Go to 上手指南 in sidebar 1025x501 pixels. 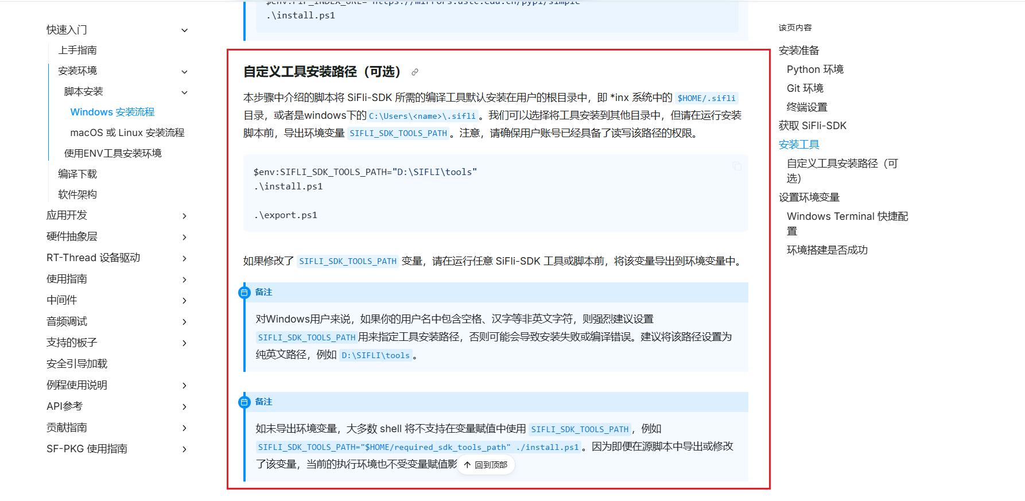click(x=77, y=51)
